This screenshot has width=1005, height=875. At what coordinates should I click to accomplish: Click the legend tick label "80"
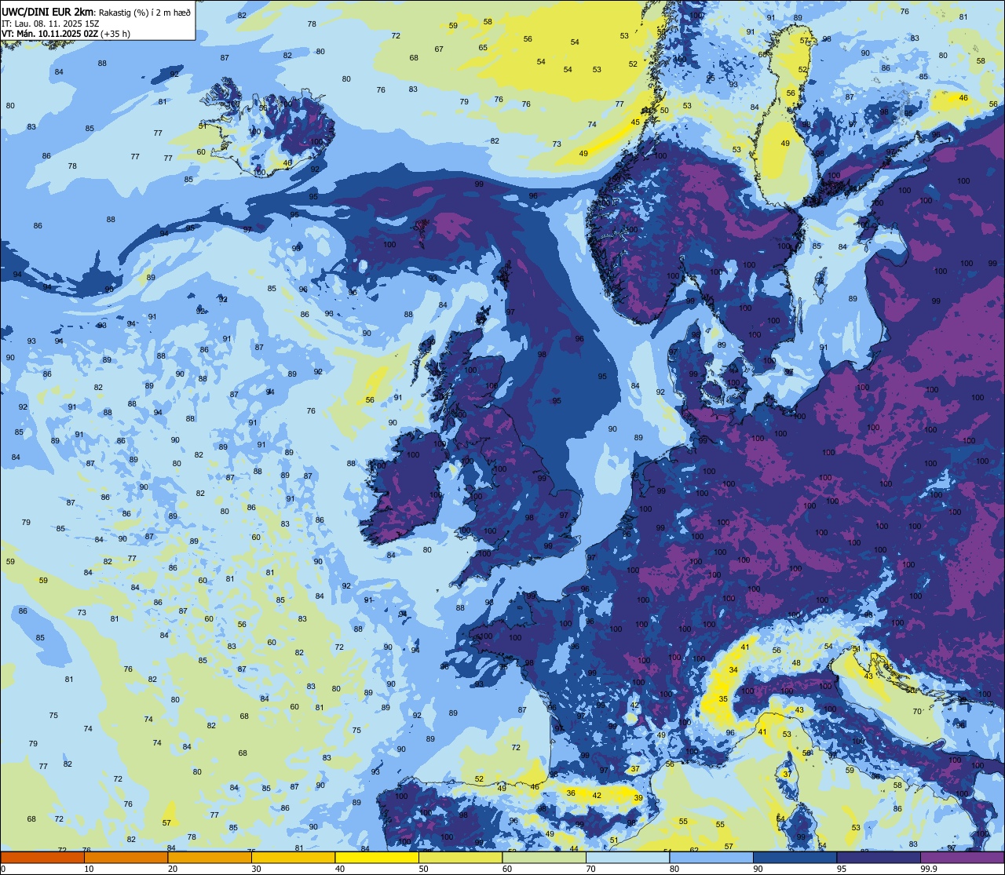pyautogui.click(x=674, y=870)
